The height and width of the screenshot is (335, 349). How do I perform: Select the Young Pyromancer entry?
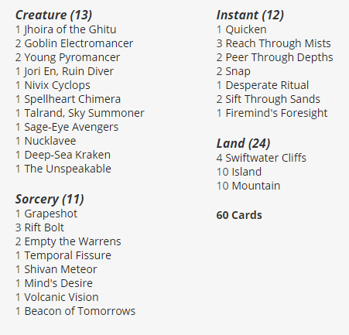(72, 57)
